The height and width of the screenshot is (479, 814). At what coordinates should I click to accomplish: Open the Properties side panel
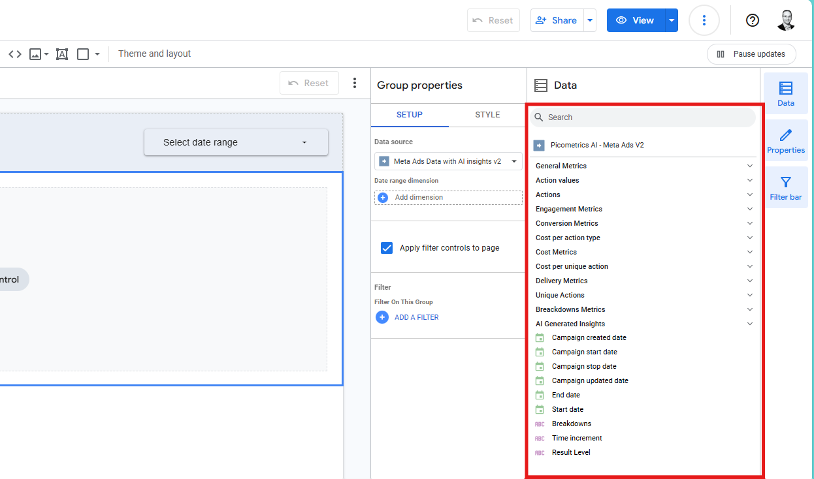[785, 141]
